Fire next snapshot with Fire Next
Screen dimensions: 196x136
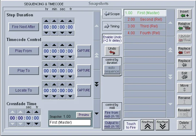[163, 125]
